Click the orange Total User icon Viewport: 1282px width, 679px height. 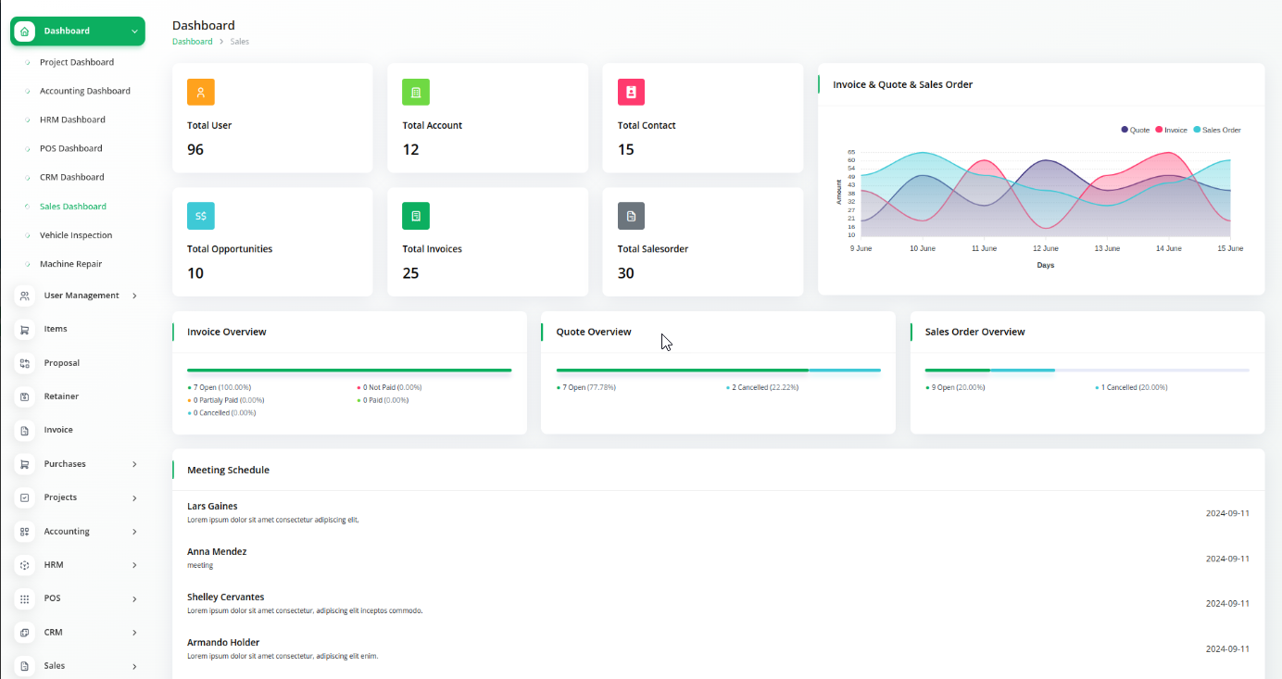(201, 92)
